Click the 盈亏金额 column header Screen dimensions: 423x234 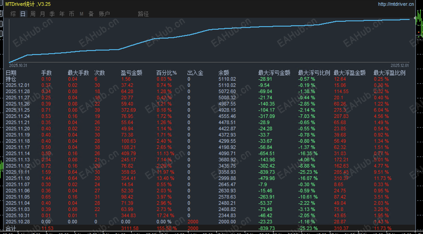coord(132,73)
